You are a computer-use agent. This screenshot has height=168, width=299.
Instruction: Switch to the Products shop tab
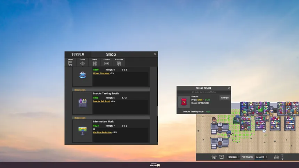coord(119,62)
